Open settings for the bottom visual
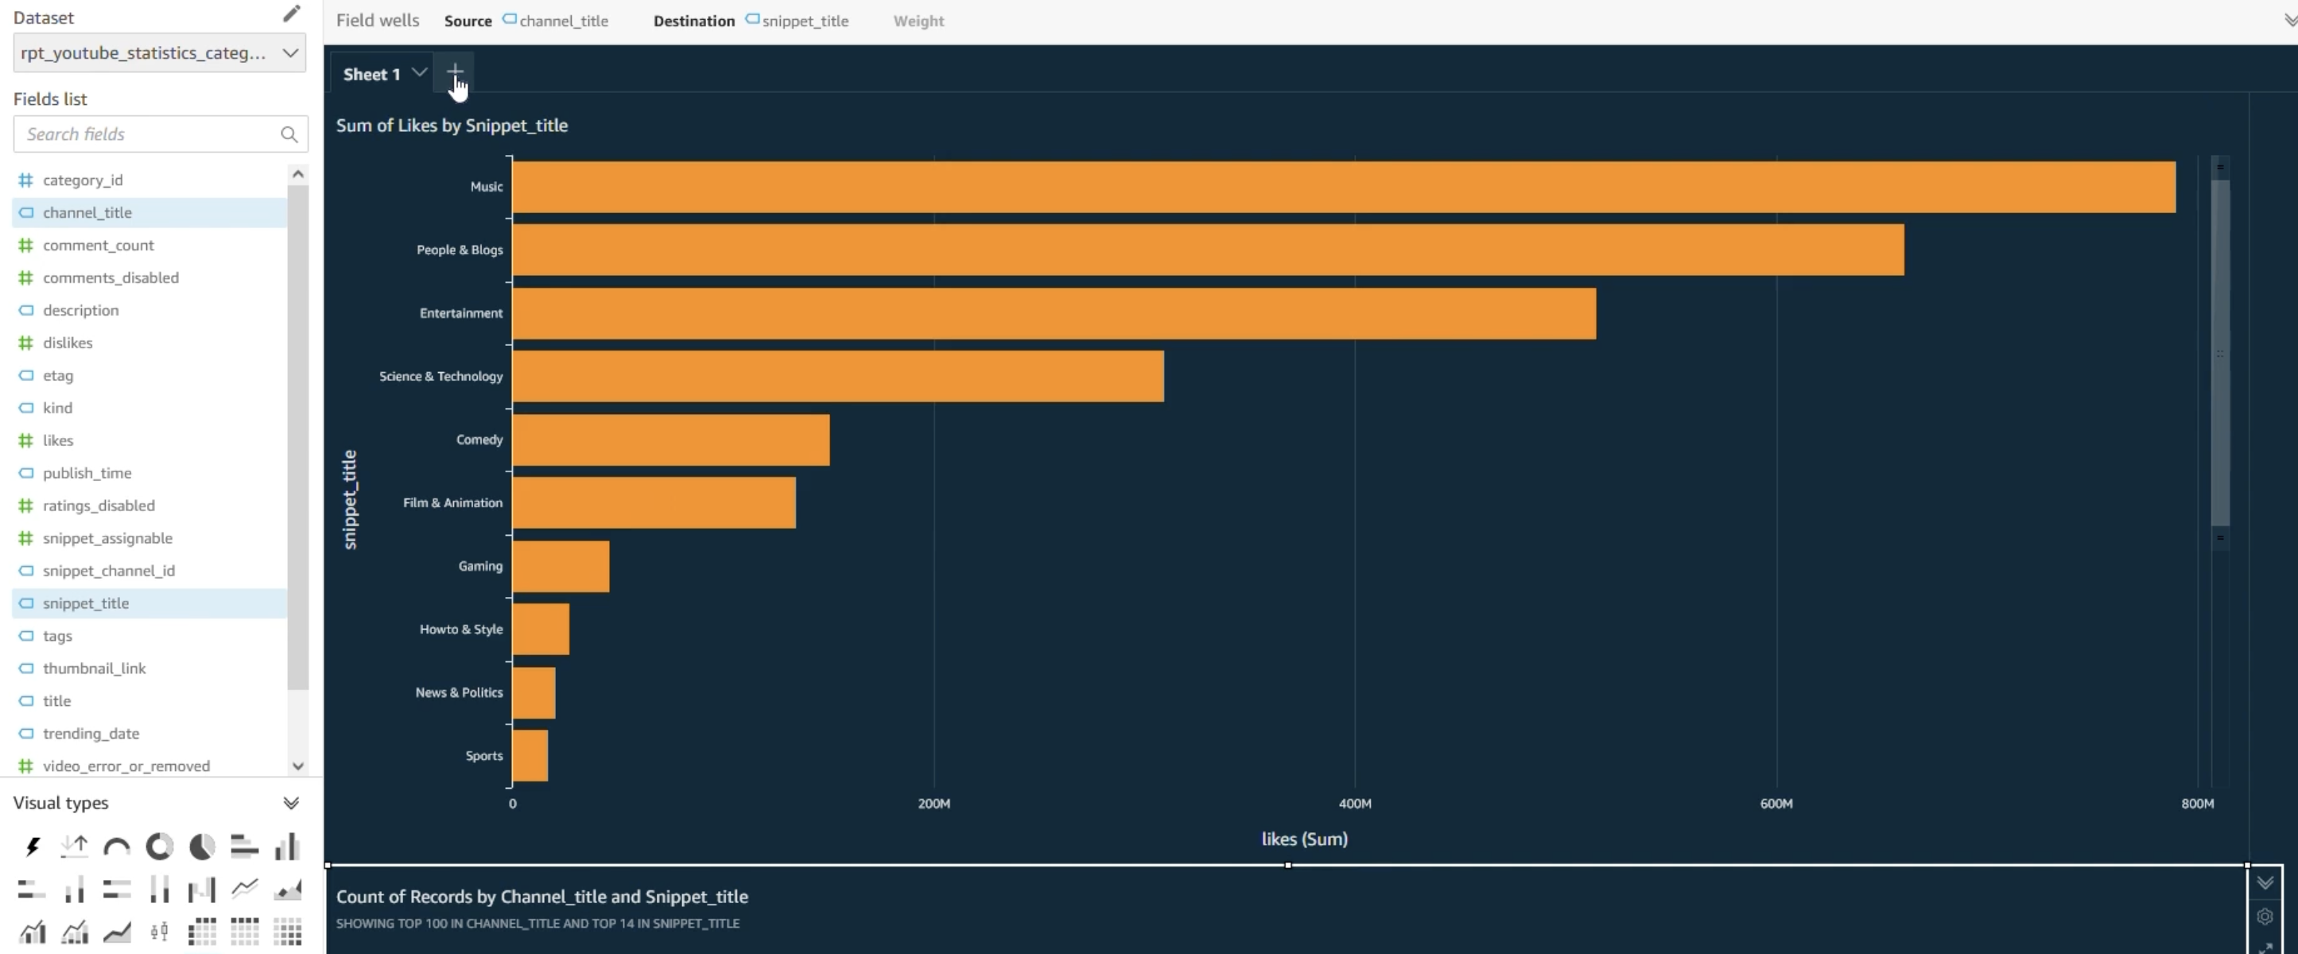This screenshot has width=2298, height=954. coord(2265,917)
